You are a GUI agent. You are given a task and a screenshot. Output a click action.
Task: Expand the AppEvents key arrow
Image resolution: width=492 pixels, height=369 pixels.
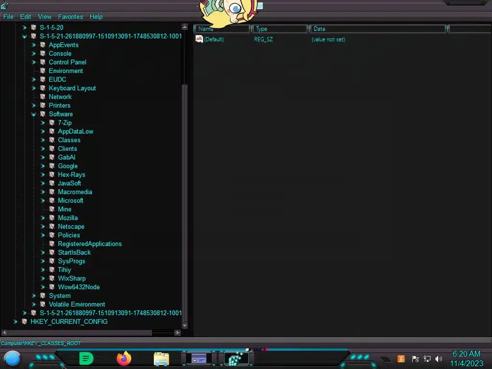point(34,45)
